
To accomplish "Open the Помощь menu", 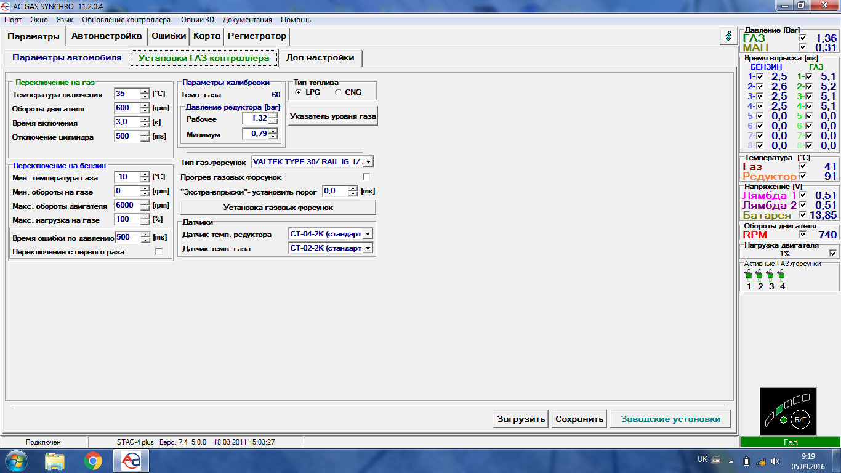I will [296, 20].
